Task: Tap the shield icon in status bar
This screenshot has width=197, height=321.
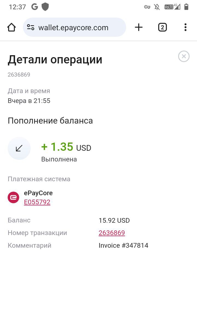Action: (x=45, y=7)
